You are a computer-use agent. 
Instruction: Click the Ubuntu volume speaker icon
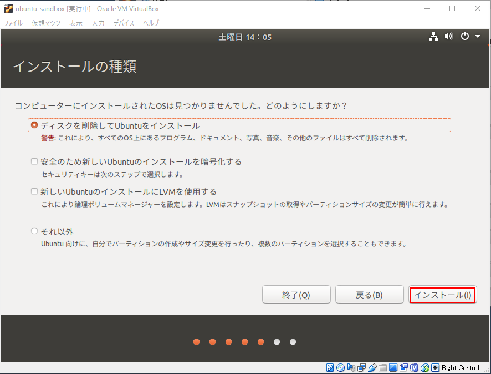pos(449,37)
